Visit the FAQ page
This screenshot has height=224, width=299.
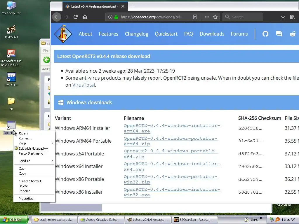coord(189,34)
